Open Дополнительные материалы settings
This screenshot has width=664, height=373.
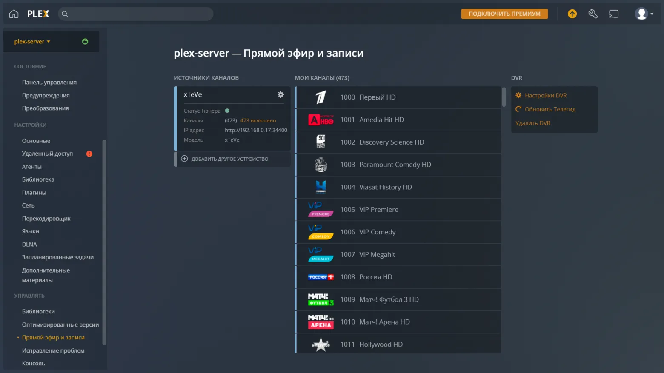(46, 275)
